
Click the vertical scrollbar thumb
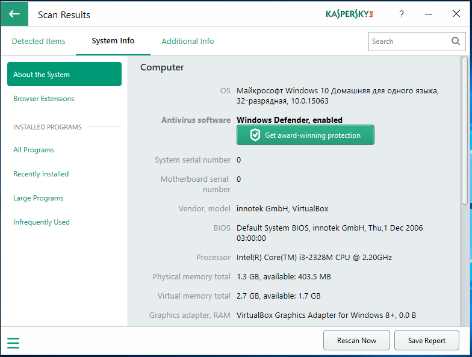pyautogui.click(x=465, y=131)
